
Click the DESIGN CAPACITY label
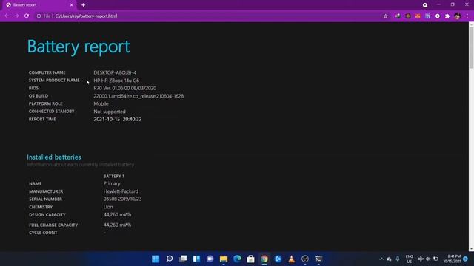[x=47, y=215]
